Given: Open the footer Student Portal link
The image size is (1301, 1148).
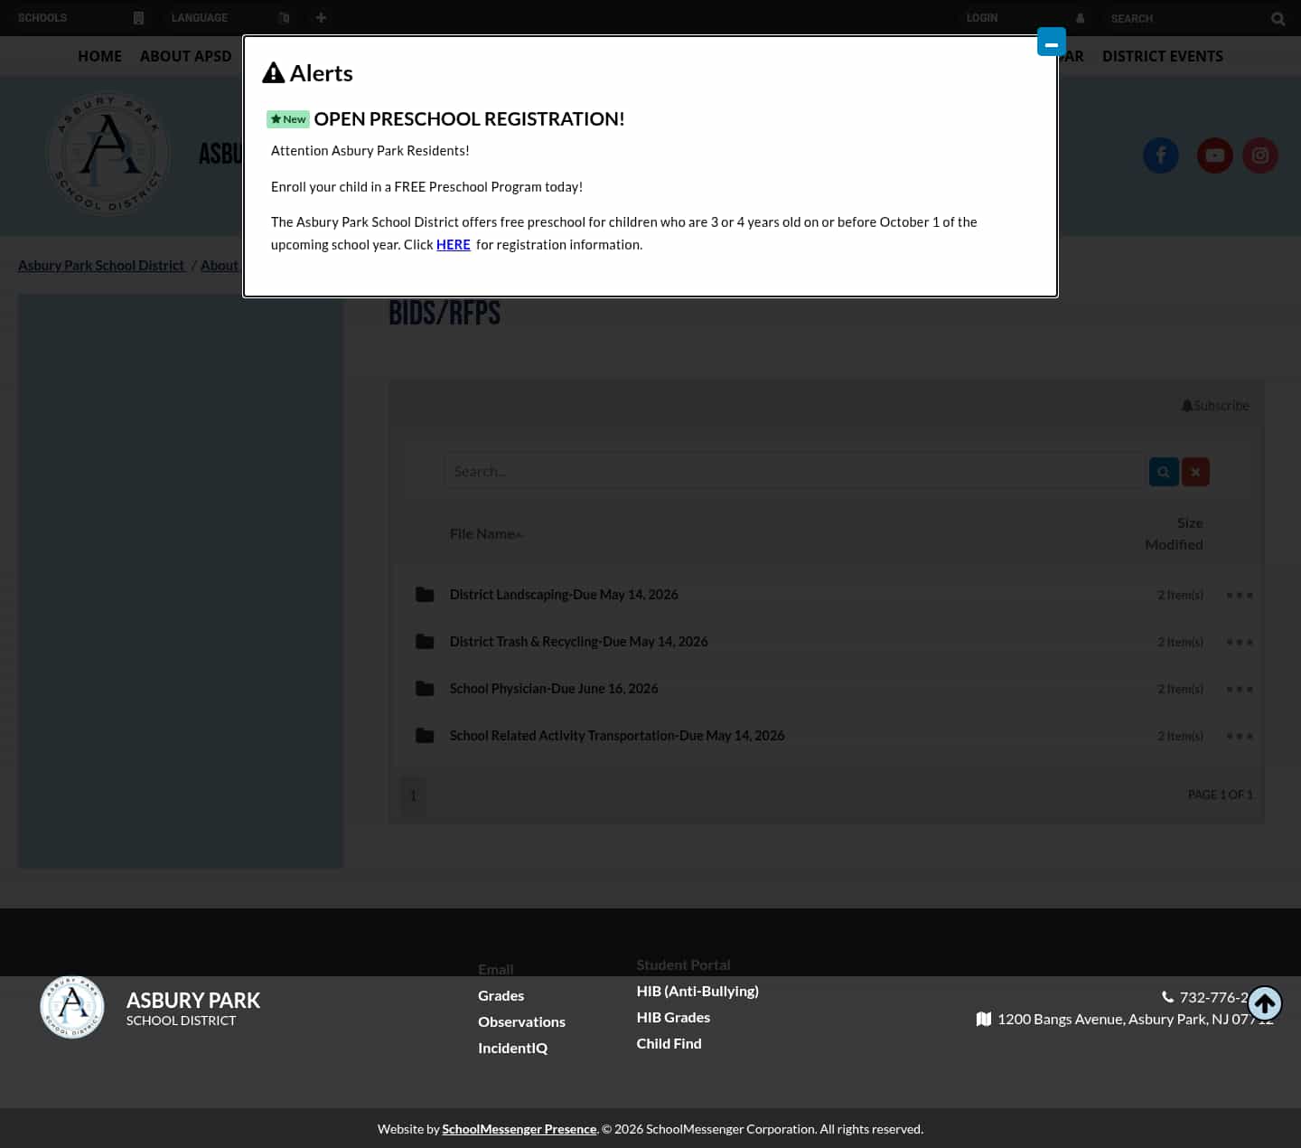Looking at the screenshot, I should (683, 965).
